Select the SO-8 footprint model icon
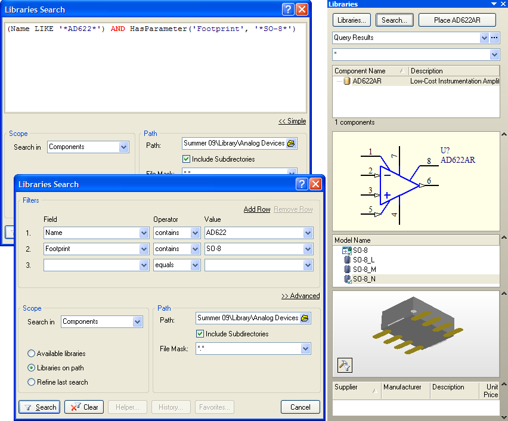 [346, 250]
